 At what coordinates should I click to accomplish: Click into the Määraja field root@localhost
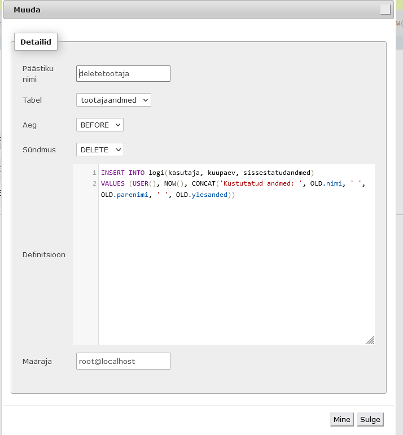[x=123, y=361]
